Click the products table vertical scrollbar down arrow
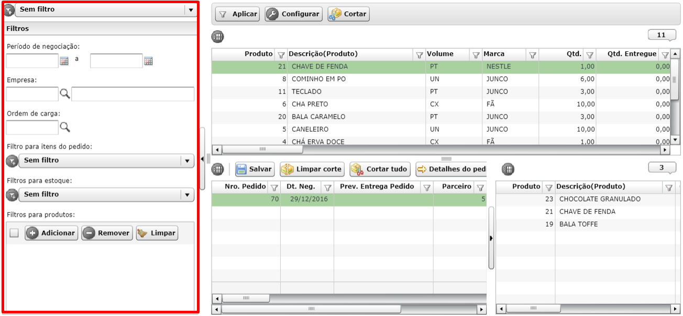The width and height of the screenshot is (683, 316). click(675, 140)
